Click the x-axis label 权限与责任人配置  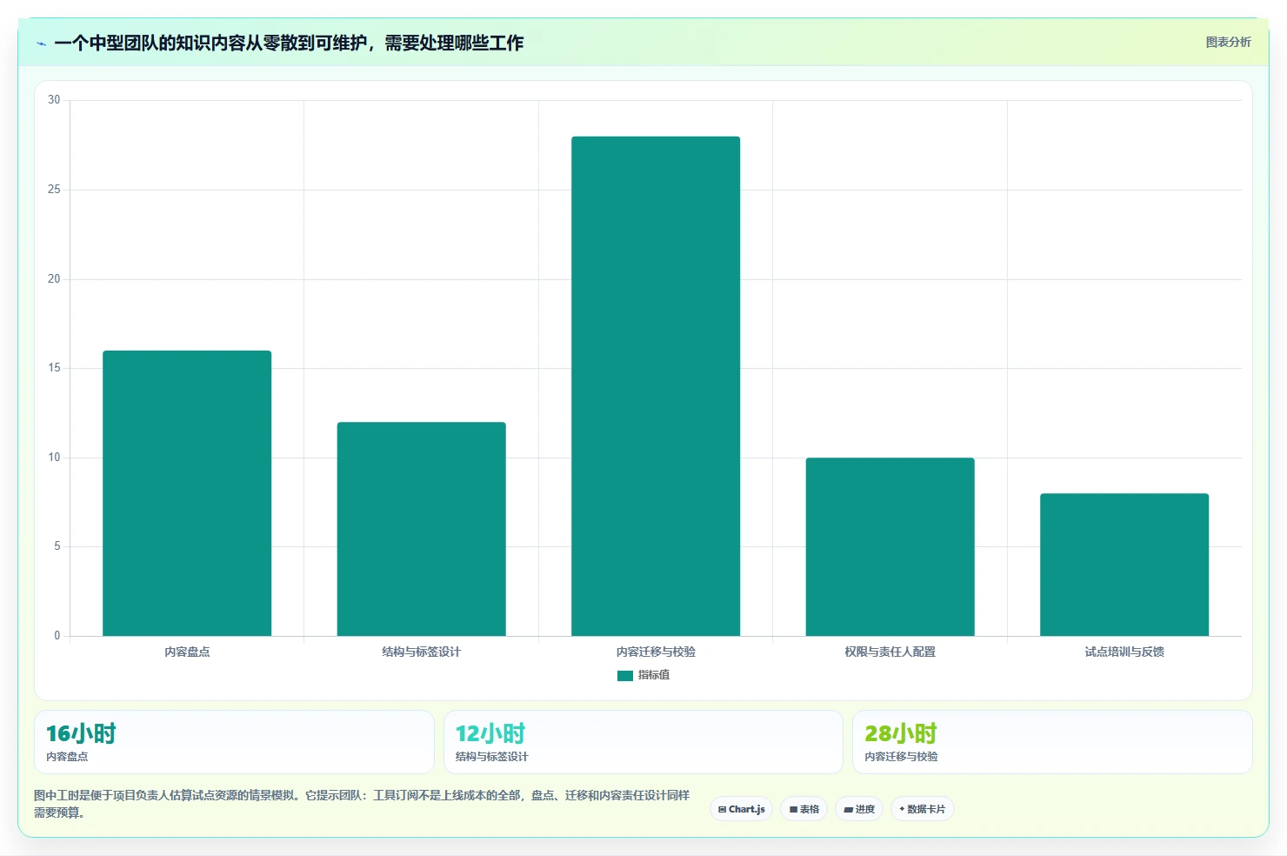click(x=890, y=652)
